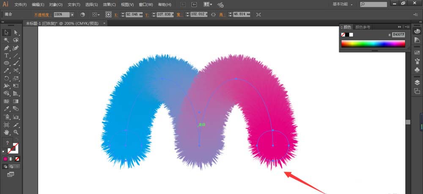Click the None swatch in Color panel

pos(343,35)
